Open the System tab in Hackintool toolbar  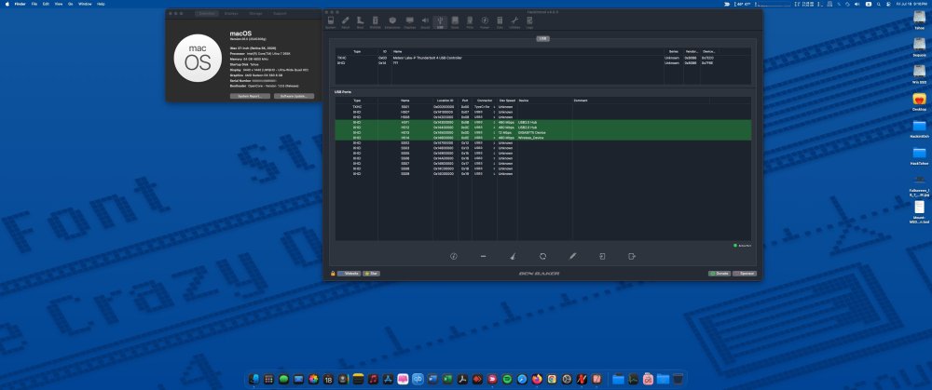click(331, 22)
